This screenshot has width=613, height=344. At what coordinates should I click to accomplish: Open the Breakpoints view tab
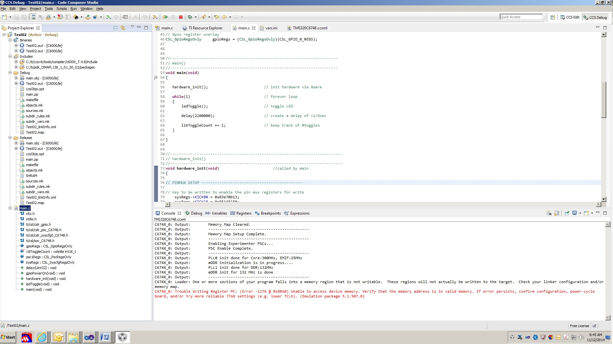(268, 213)
